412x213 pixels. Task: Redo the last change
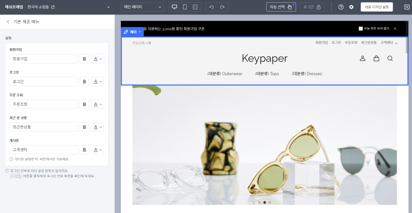pyautogui.click(x=222, y=7)
